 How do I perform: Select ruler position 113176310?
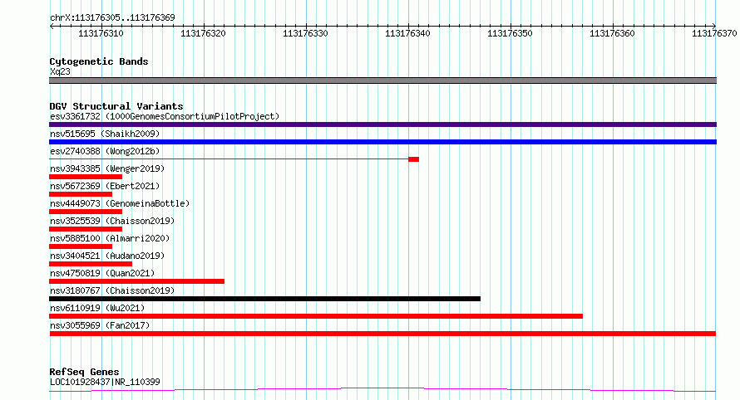pyautogui.click(x=101, y=33)
